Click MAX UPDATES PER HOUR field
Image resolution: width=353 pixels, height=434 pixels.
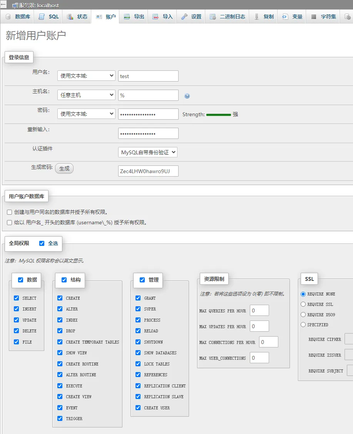(259, 326)
